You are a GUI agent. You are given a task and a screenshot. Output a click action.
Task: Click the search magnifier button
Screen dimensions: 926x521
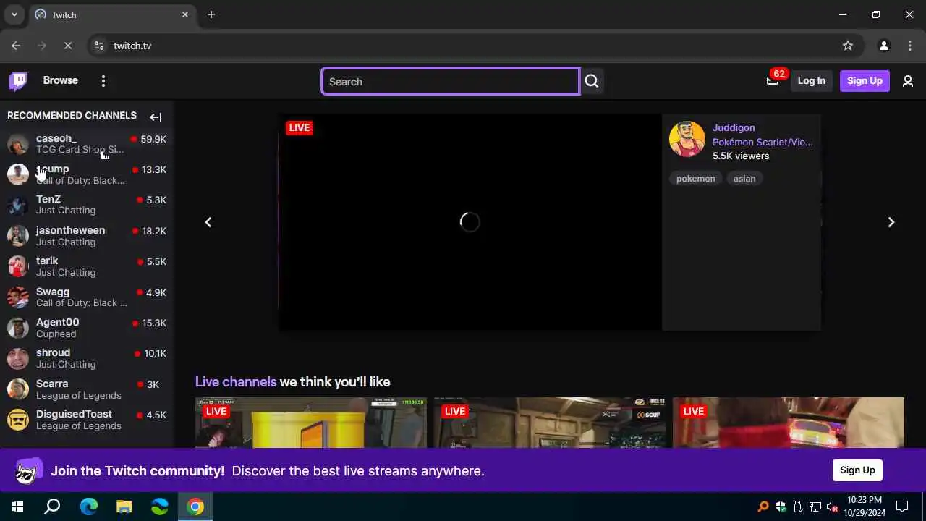[592, 81]
